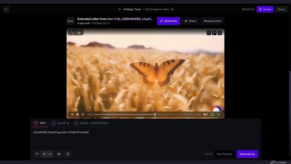The height and width of the screenshot is (164, 291).
Task: Click the Reset button
Action: (x=281, y=9)
